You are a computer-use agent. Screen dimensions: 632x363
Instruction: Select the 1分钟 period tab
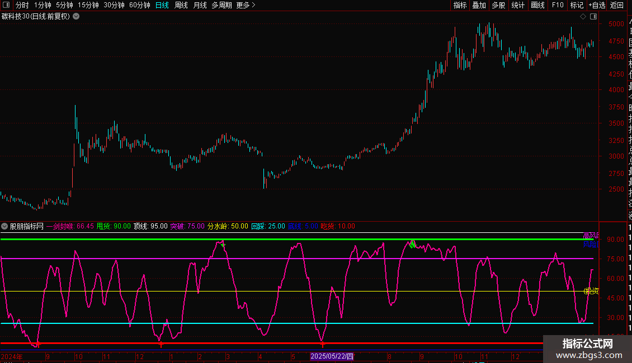click(43, 5)
